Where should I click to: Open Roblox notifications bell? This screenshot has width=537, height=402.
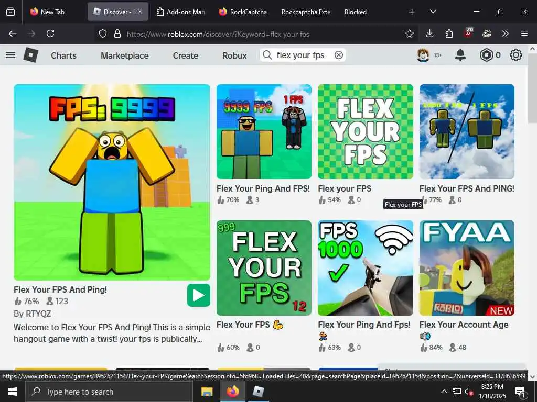(460, 55)
